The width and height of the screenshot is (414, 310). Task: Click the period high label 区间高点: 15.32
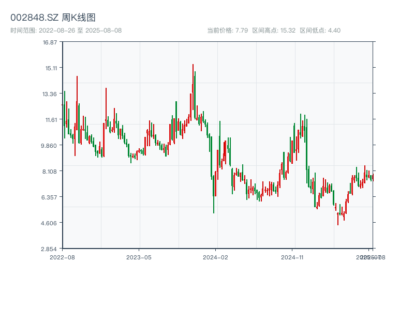(274, 30)
